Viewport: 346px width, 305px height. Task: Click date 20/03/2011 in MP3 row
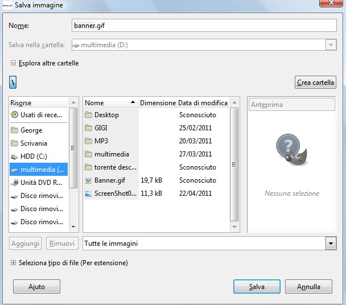coord(195,141)
